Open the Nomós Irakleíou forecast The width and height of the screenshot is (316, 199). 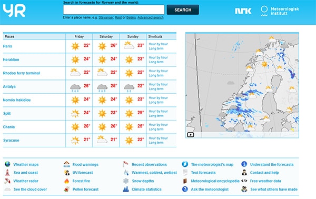(x=17, y=100)
